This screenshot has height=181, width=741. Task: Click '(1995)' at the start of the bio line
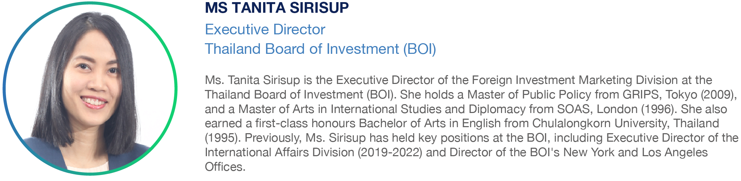pos(223,138)
